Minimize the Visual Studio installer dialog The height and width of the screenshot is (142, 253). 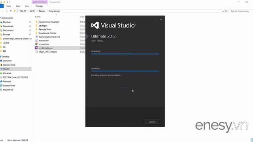[x=156, y=20]
